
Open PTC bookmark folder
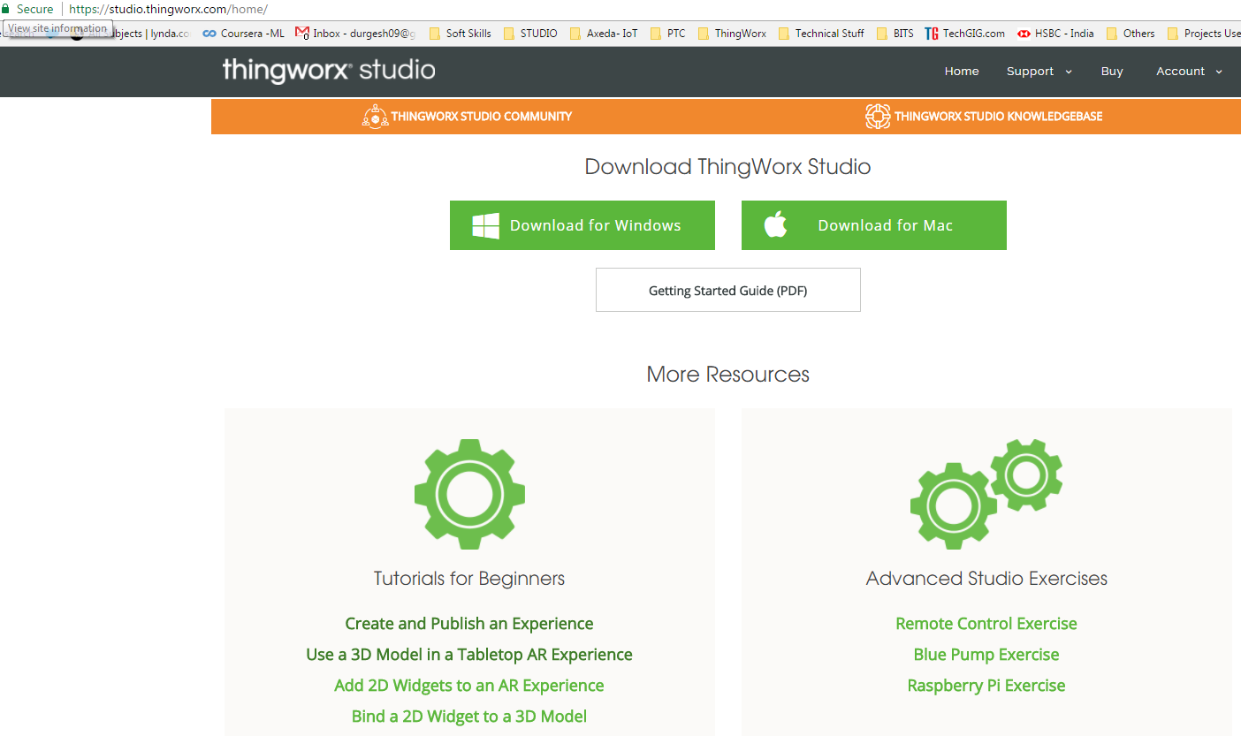tap(668, 34)
